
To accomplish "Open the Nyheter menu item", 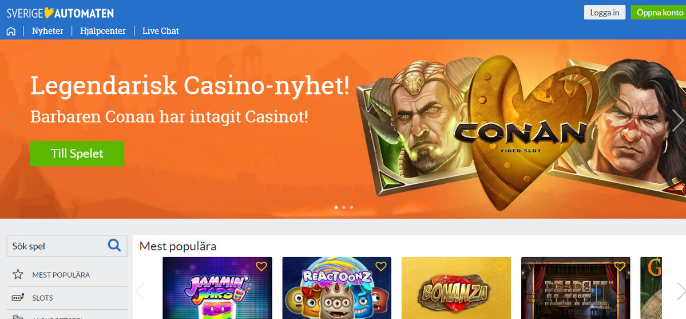I will coord(47,31).
